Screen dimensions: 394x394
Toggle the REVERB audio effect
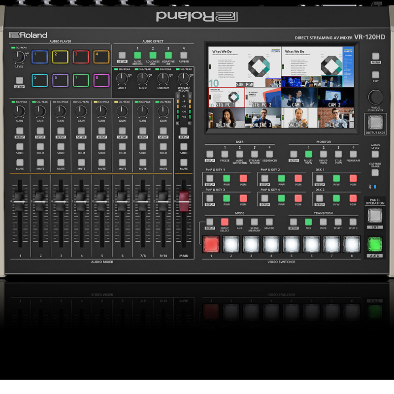click(x=184, y=55)
